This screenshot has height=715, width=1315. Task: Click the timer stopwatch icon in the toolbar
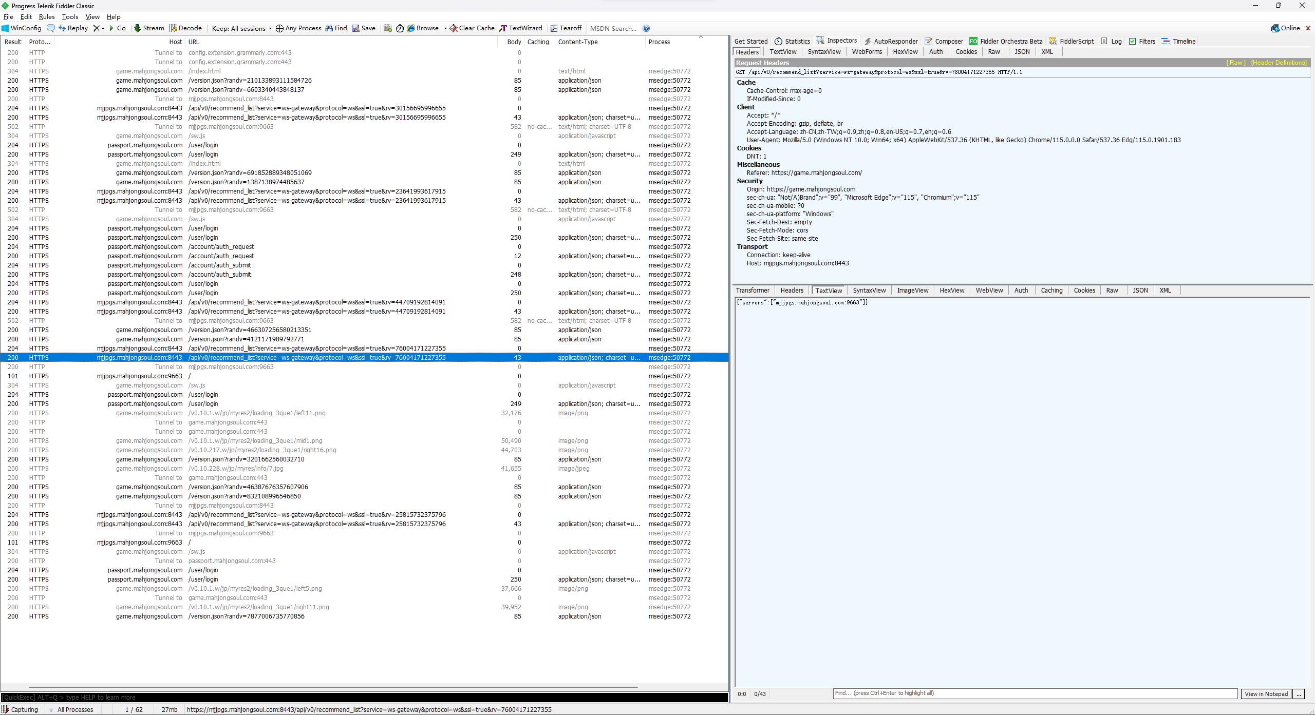[400, 28]
